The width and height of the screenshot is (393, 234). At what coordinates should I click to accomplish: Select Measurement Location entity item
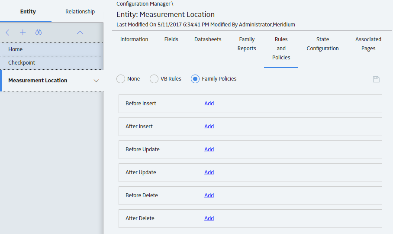click(x=52, y=81)
